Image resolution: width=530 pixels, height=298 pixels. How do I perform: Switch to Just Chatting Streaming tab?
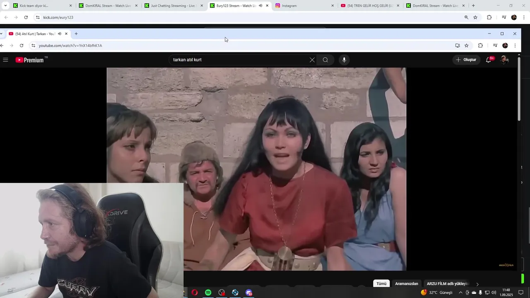pyautogui.click(x=174, y=6)
